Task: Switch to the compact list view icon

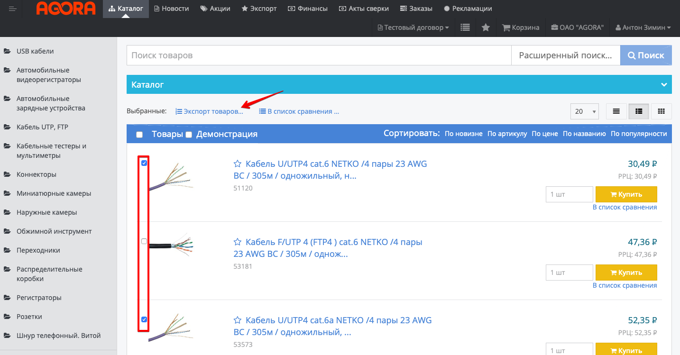Action: [616, 111]
